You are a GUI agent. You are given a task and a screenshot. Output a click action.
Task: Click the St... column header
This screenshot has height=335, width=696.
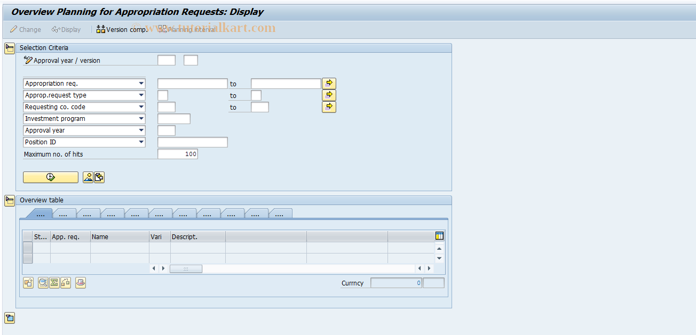pyautogui.click(x=41, y=236)
